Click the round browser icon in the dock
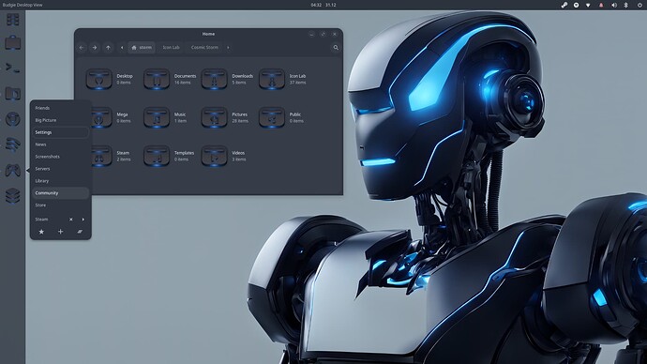The height and width of the screenshot is (364, 647). [x=13, y=119]
